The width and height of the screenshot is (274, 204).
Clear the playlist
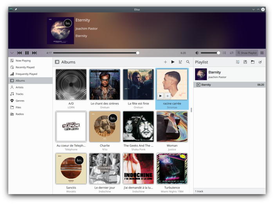pos(260,62)
